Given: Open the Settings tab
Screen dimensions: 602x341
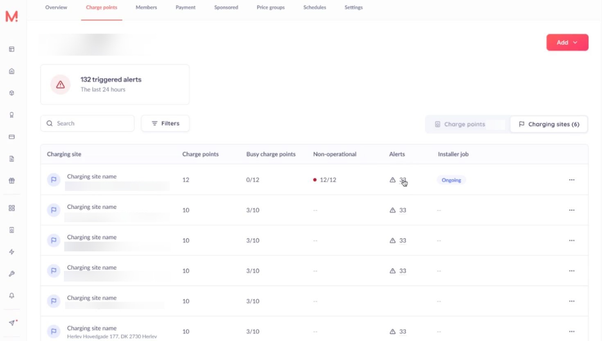Looking at the screenshot, I should click(x=353, y=7).
